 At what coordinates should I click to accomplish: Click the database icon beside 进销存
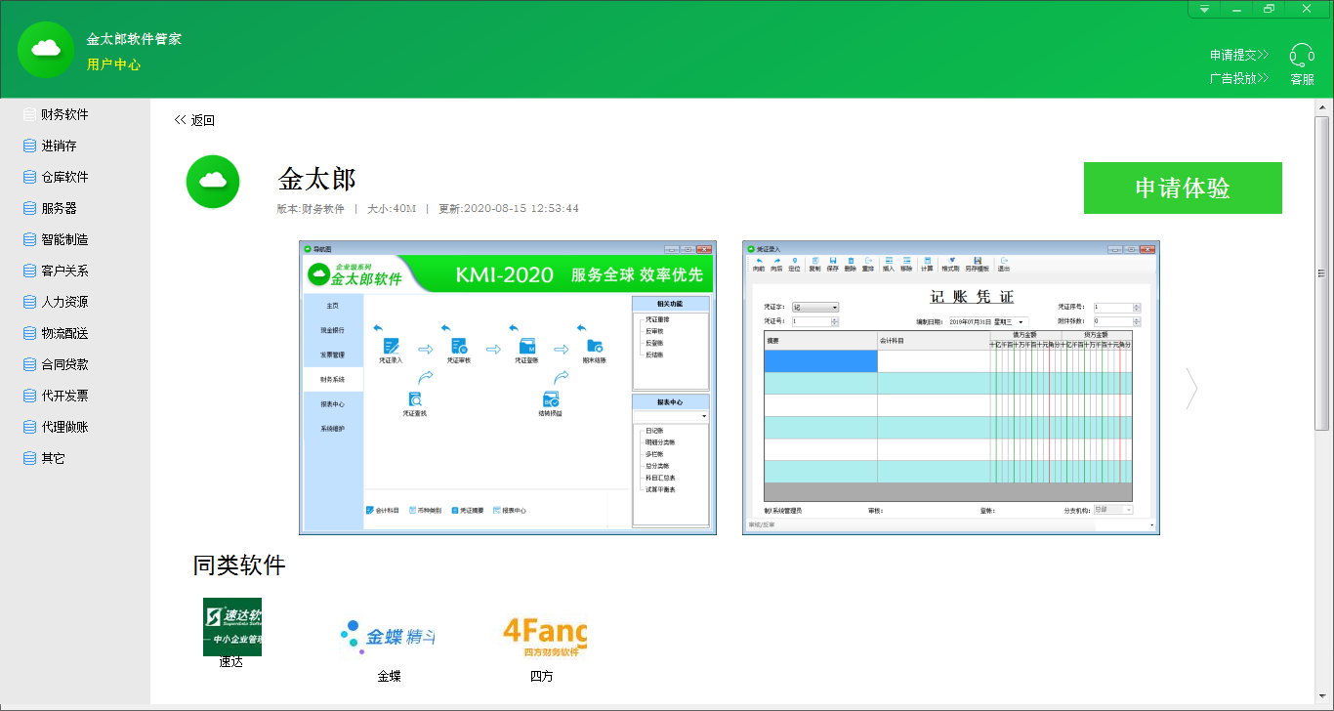29,146
